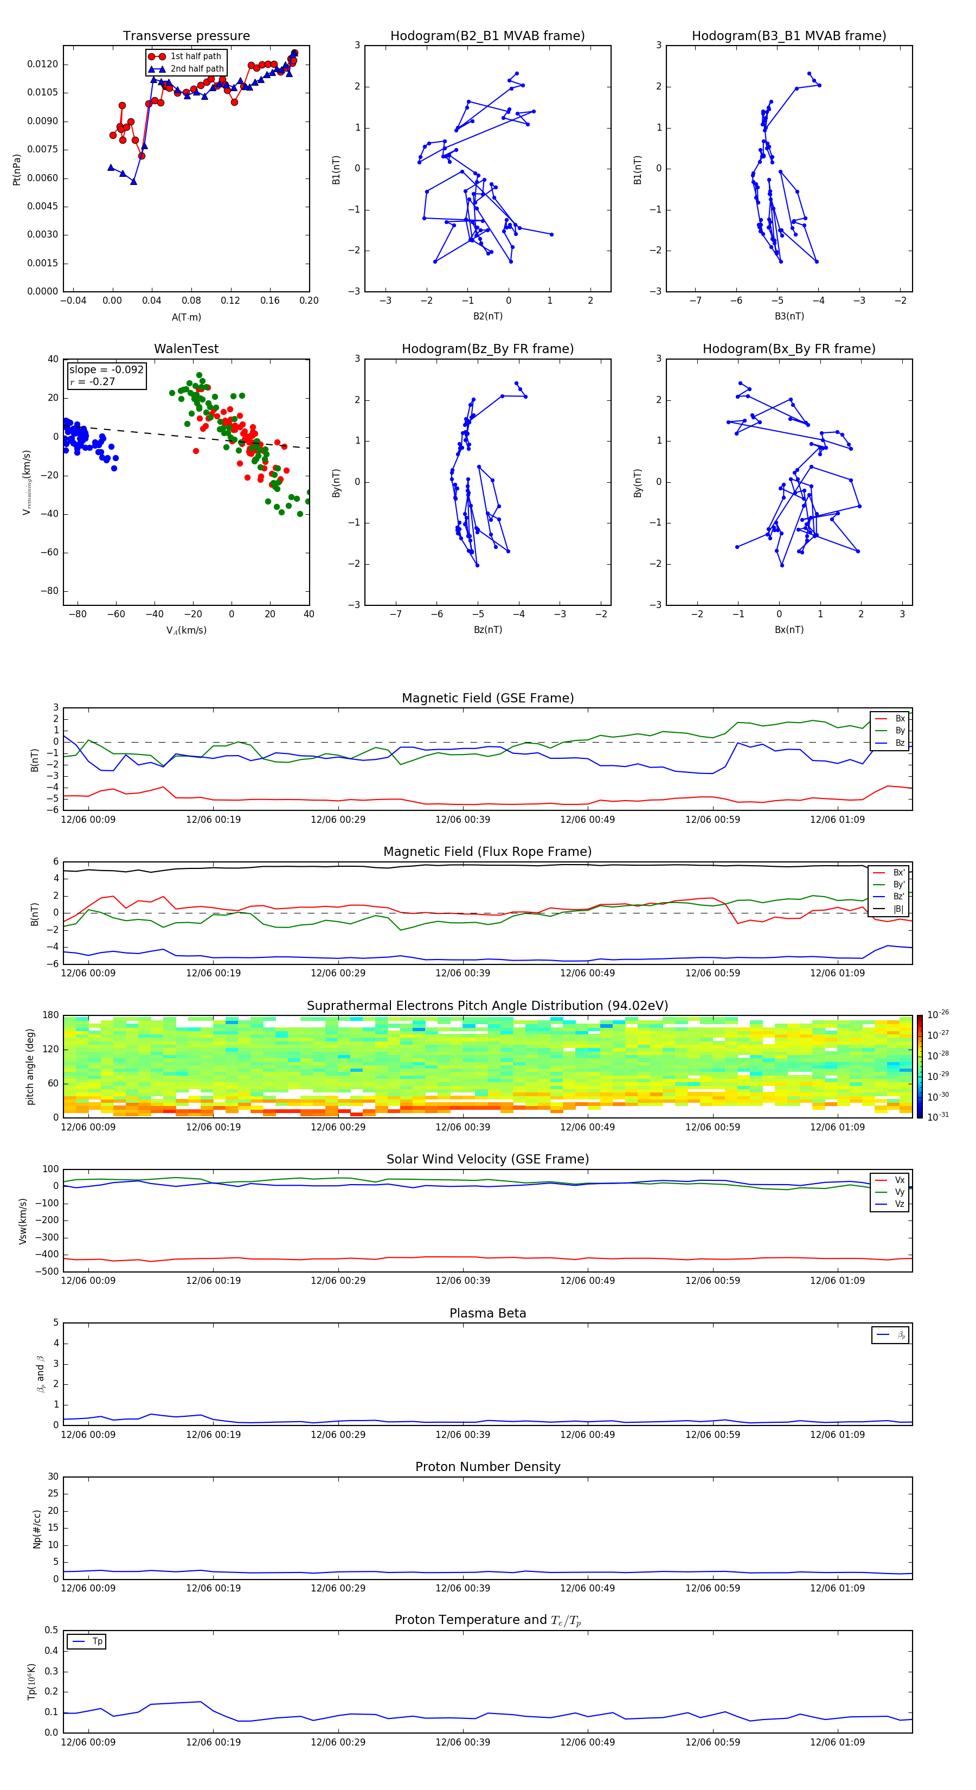Click the "B3(nT)" x-axis label
This screenshot has width=976, height=1790.
(789, 316)
